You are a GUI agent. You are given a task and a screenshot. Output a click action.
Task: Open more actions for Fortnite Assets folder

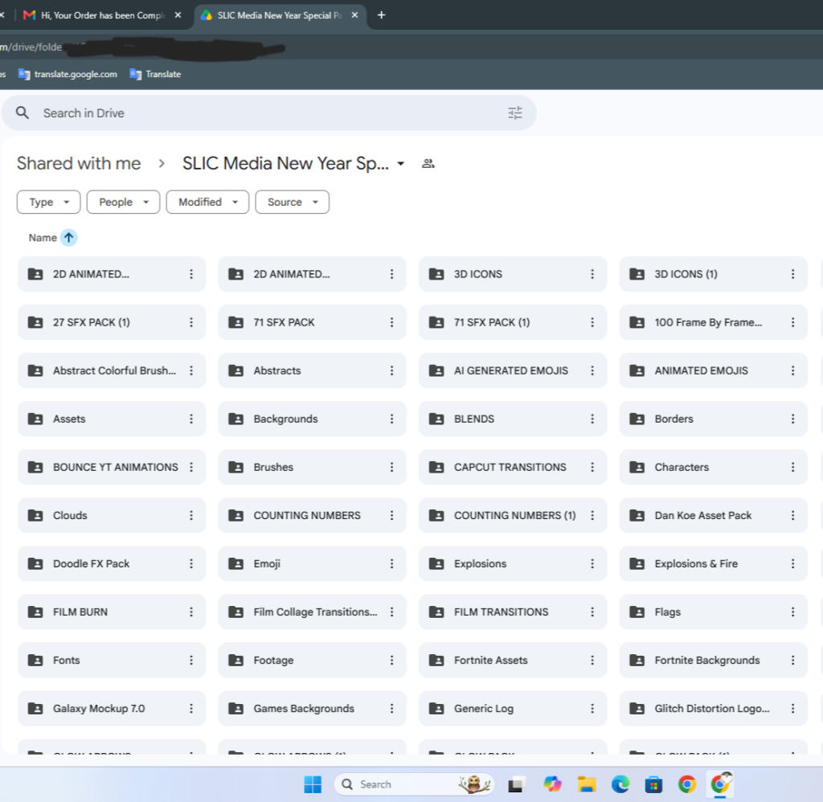[592, 661]
